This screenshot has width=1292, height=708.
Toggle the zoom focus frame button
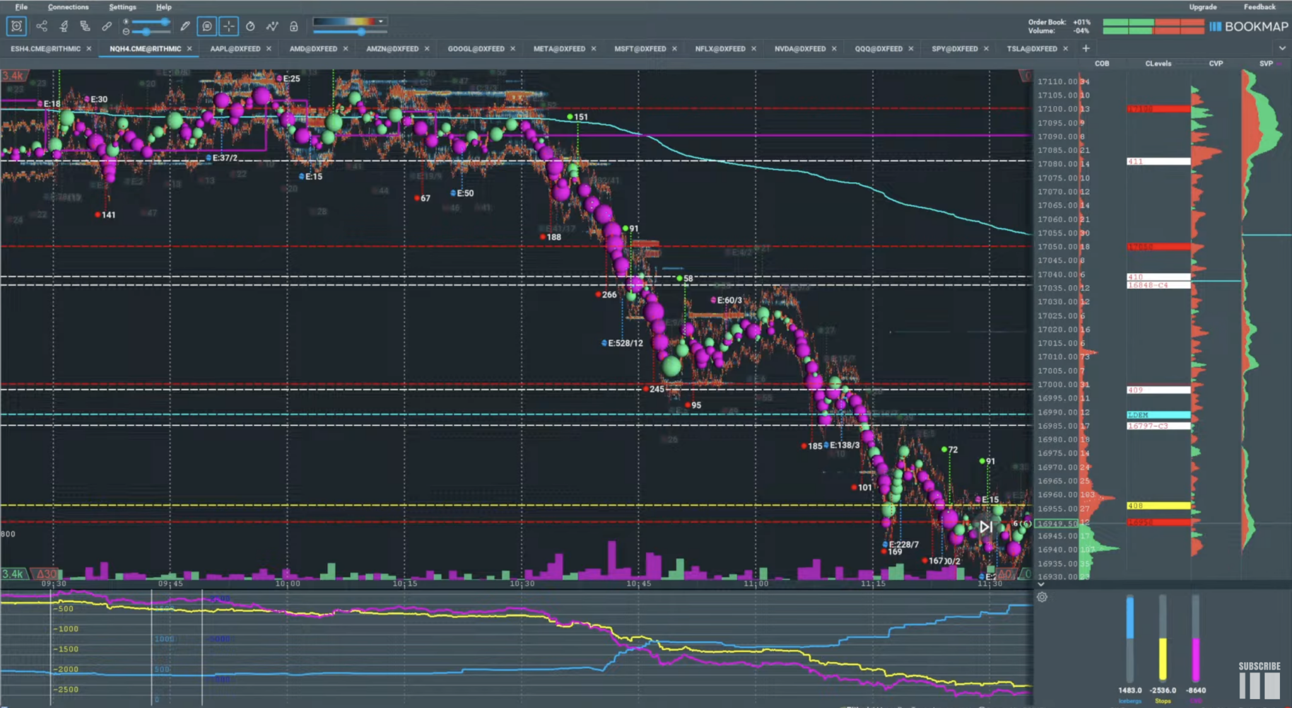[16, 26]
